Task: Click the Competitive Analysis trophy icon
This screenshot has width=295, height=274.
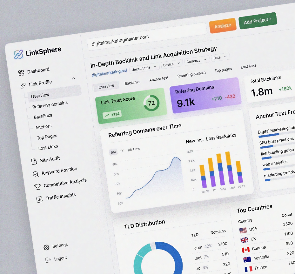Action: pos(37,186)
